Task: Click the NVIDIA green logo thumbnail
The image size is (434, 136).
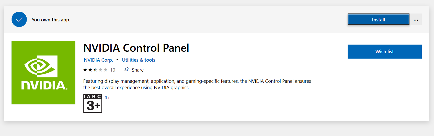Action: pyautogui.click(x=43, y=73)
